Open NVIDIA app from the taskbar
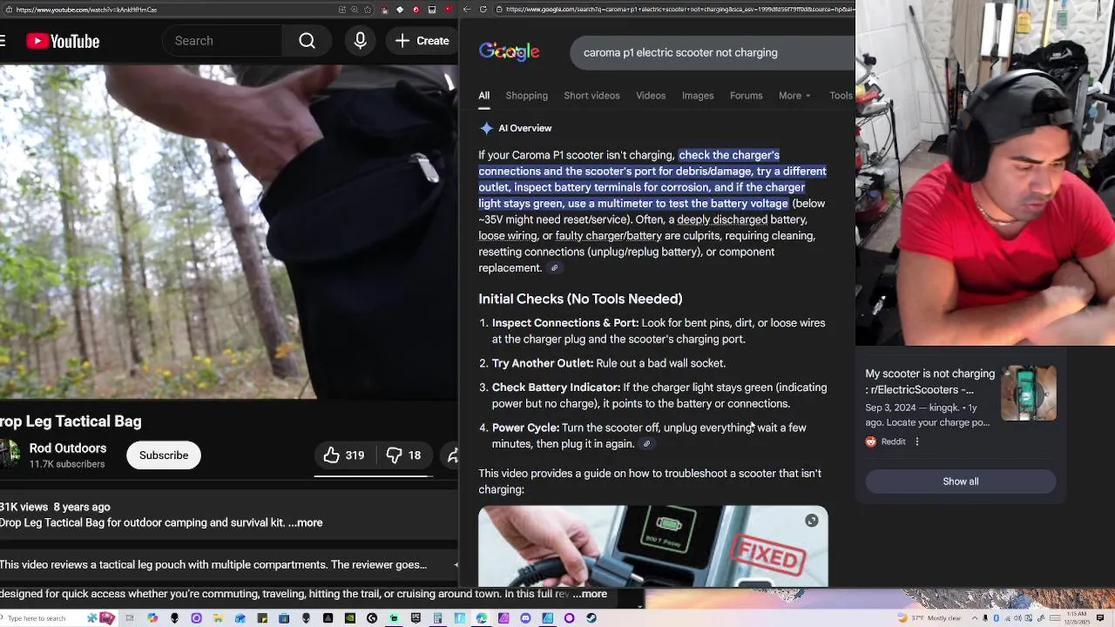This screenshot has width=1115, height=627. (x=350, y=618)
